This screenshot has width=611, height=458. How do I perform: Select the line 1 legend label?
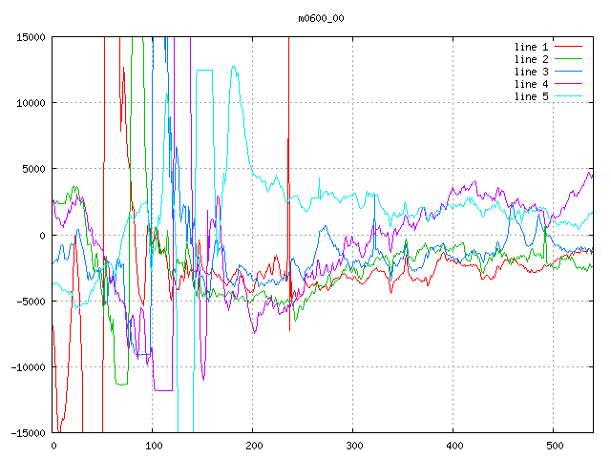(532, 47)
